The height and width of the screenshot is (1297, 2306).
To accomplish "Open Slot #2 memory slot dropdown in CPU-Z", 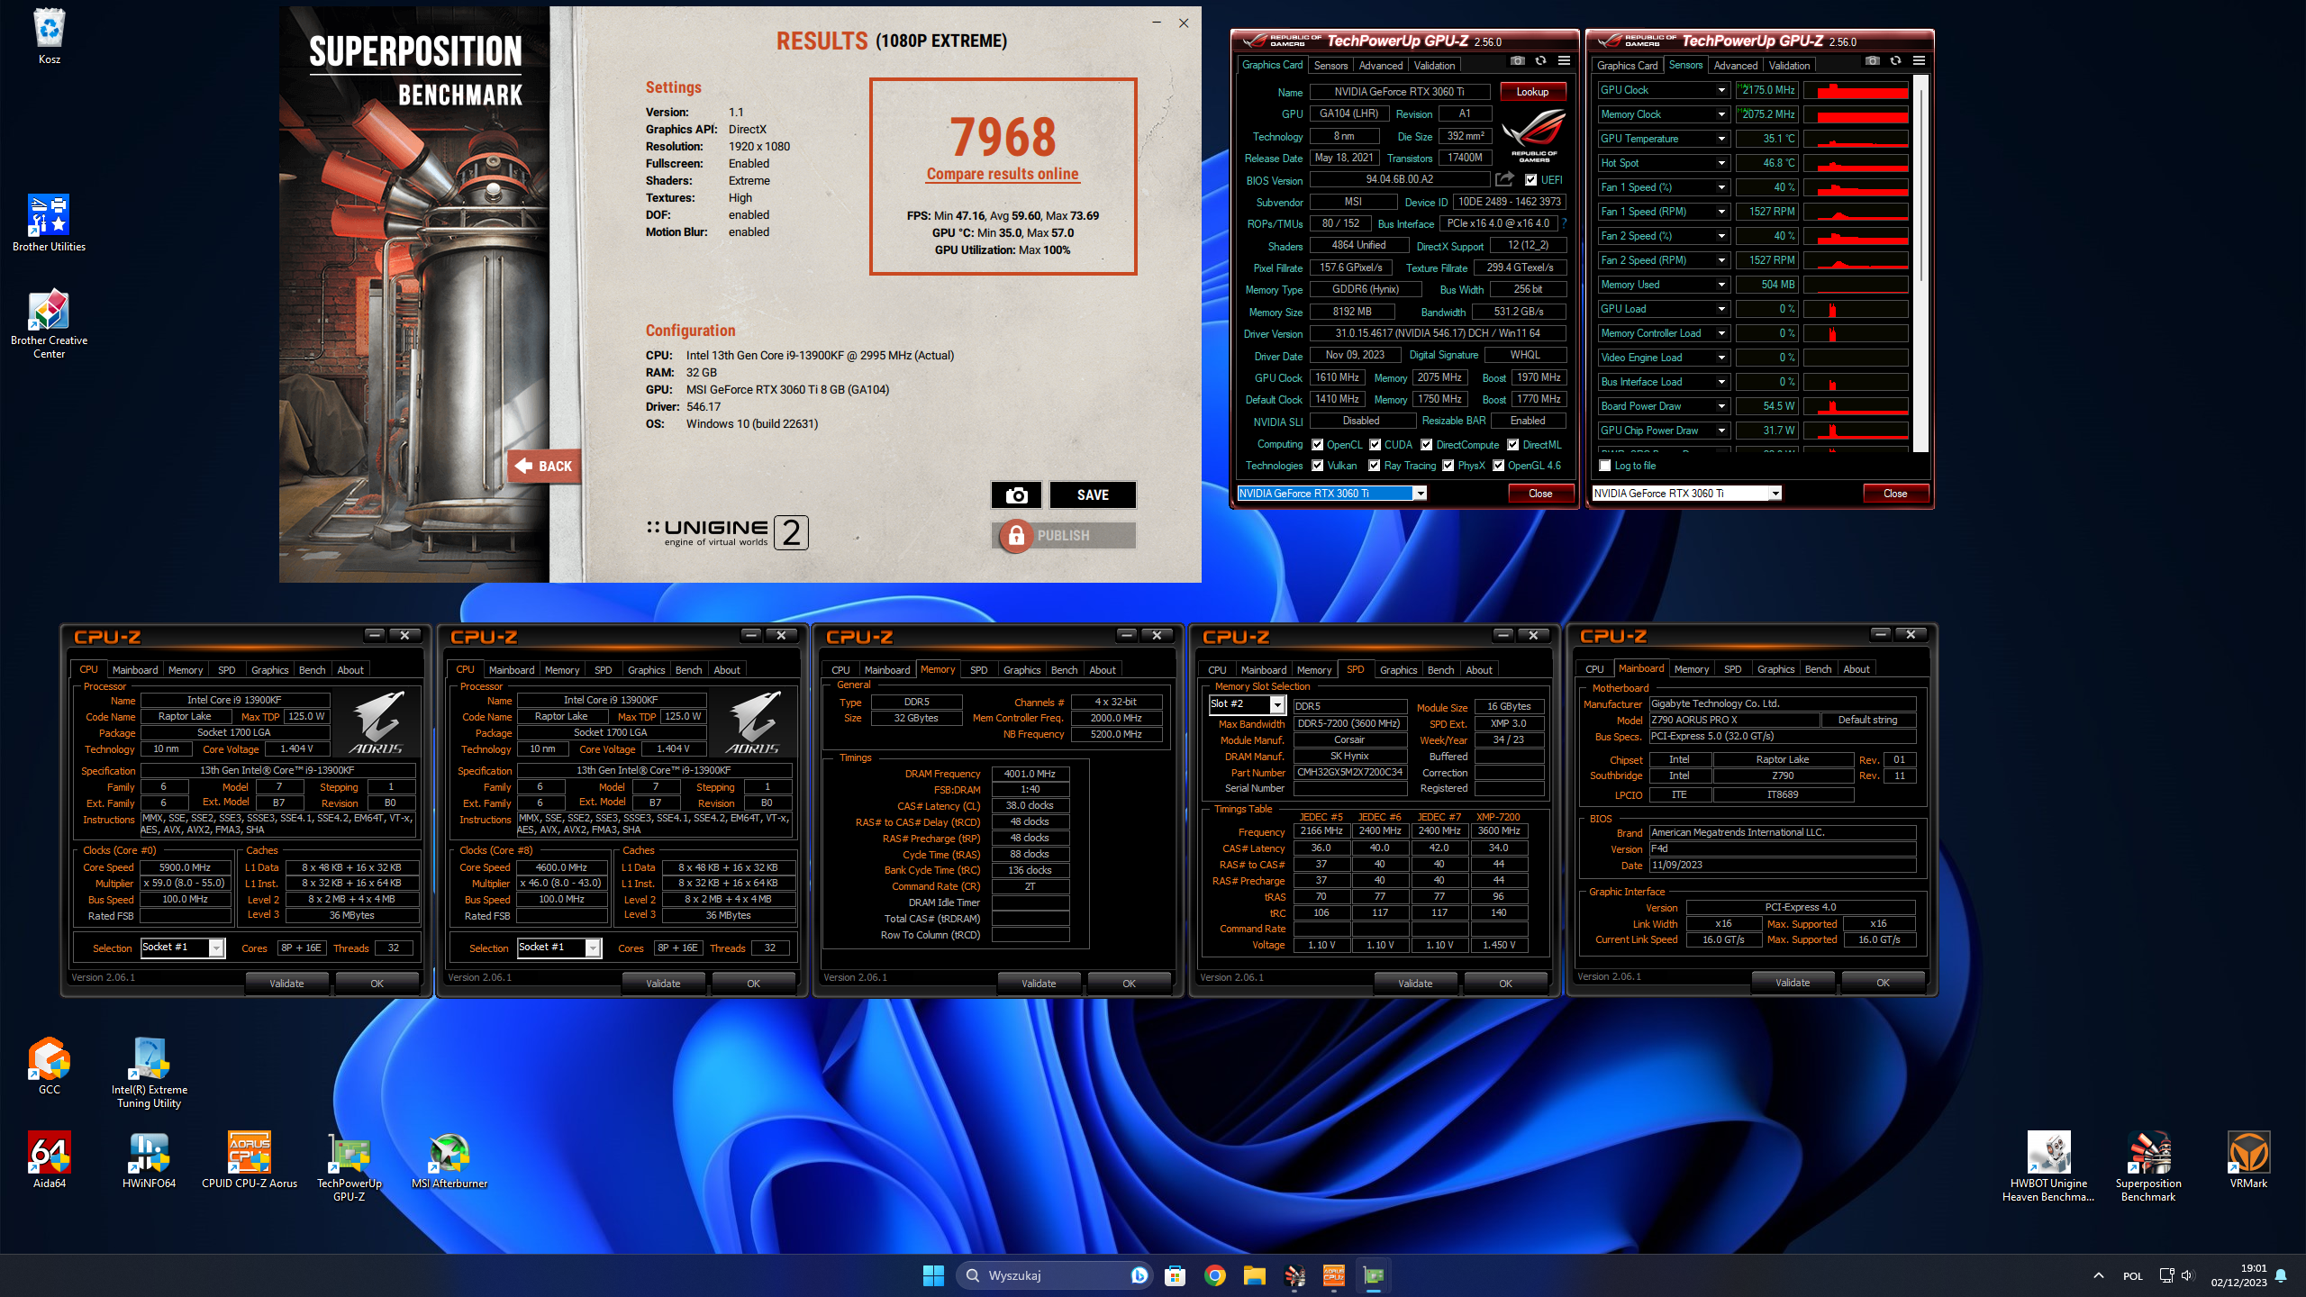I will coord(1276,704).
